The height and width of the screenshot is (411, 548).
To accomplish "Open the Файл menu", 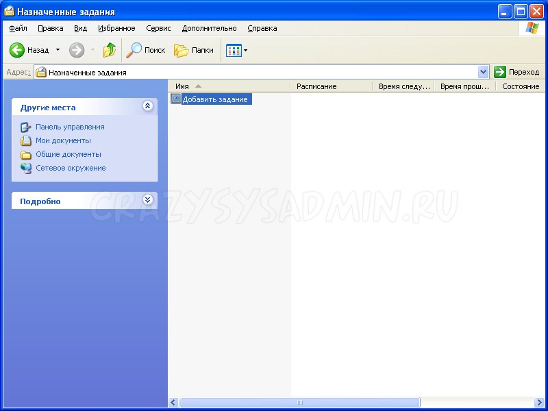I will 18,28.
